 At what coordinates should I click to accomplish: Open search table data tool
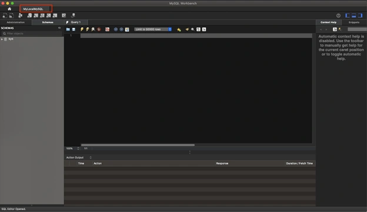pos(64,15)
